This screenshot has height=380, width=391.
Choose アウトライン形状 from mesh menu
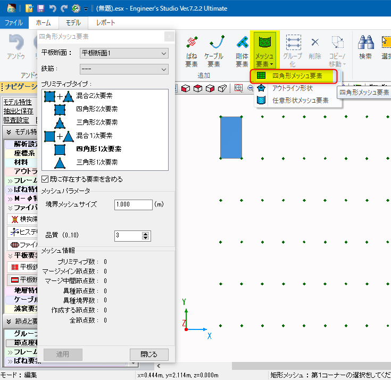click(292, 88)
